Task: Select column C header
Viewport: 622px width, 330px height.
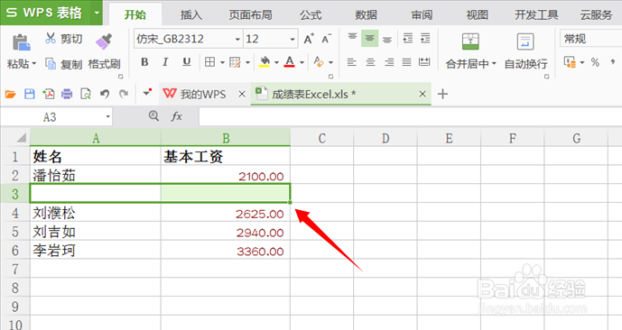Action: coord(321,138)
